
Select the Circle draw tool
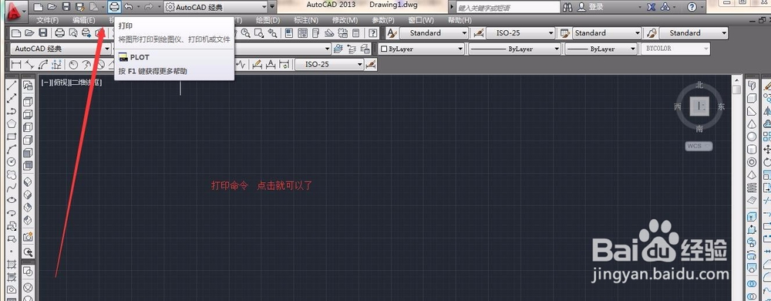tap(12, 162)
